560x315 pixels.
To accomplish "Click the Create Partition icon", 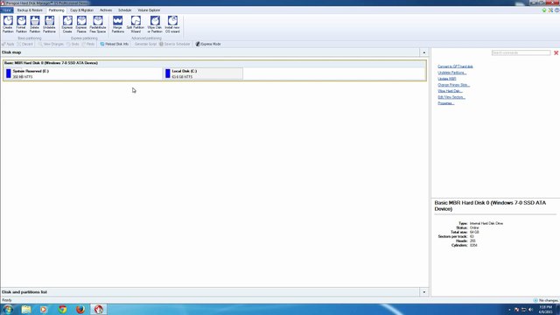I will (x=8, y=24).
